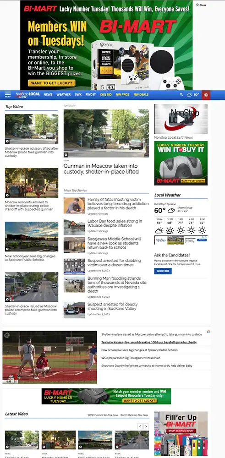Click the ad choices icon beside video list
This screenshot has width=225, height=458.
(x=209, y=331)
